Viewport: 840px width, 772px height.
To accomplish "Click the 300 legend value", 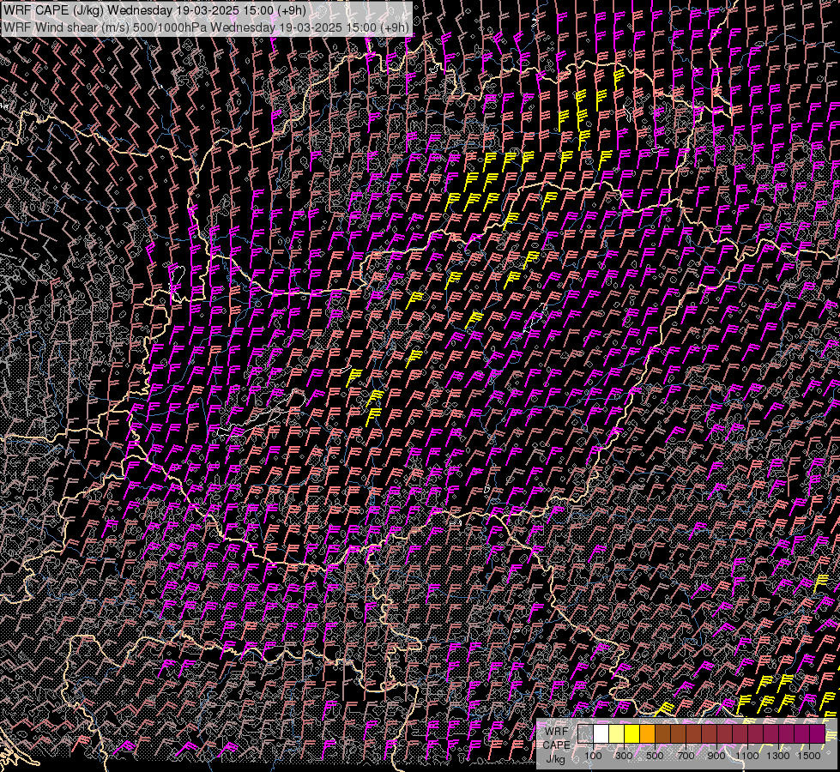I will (624, 756).
